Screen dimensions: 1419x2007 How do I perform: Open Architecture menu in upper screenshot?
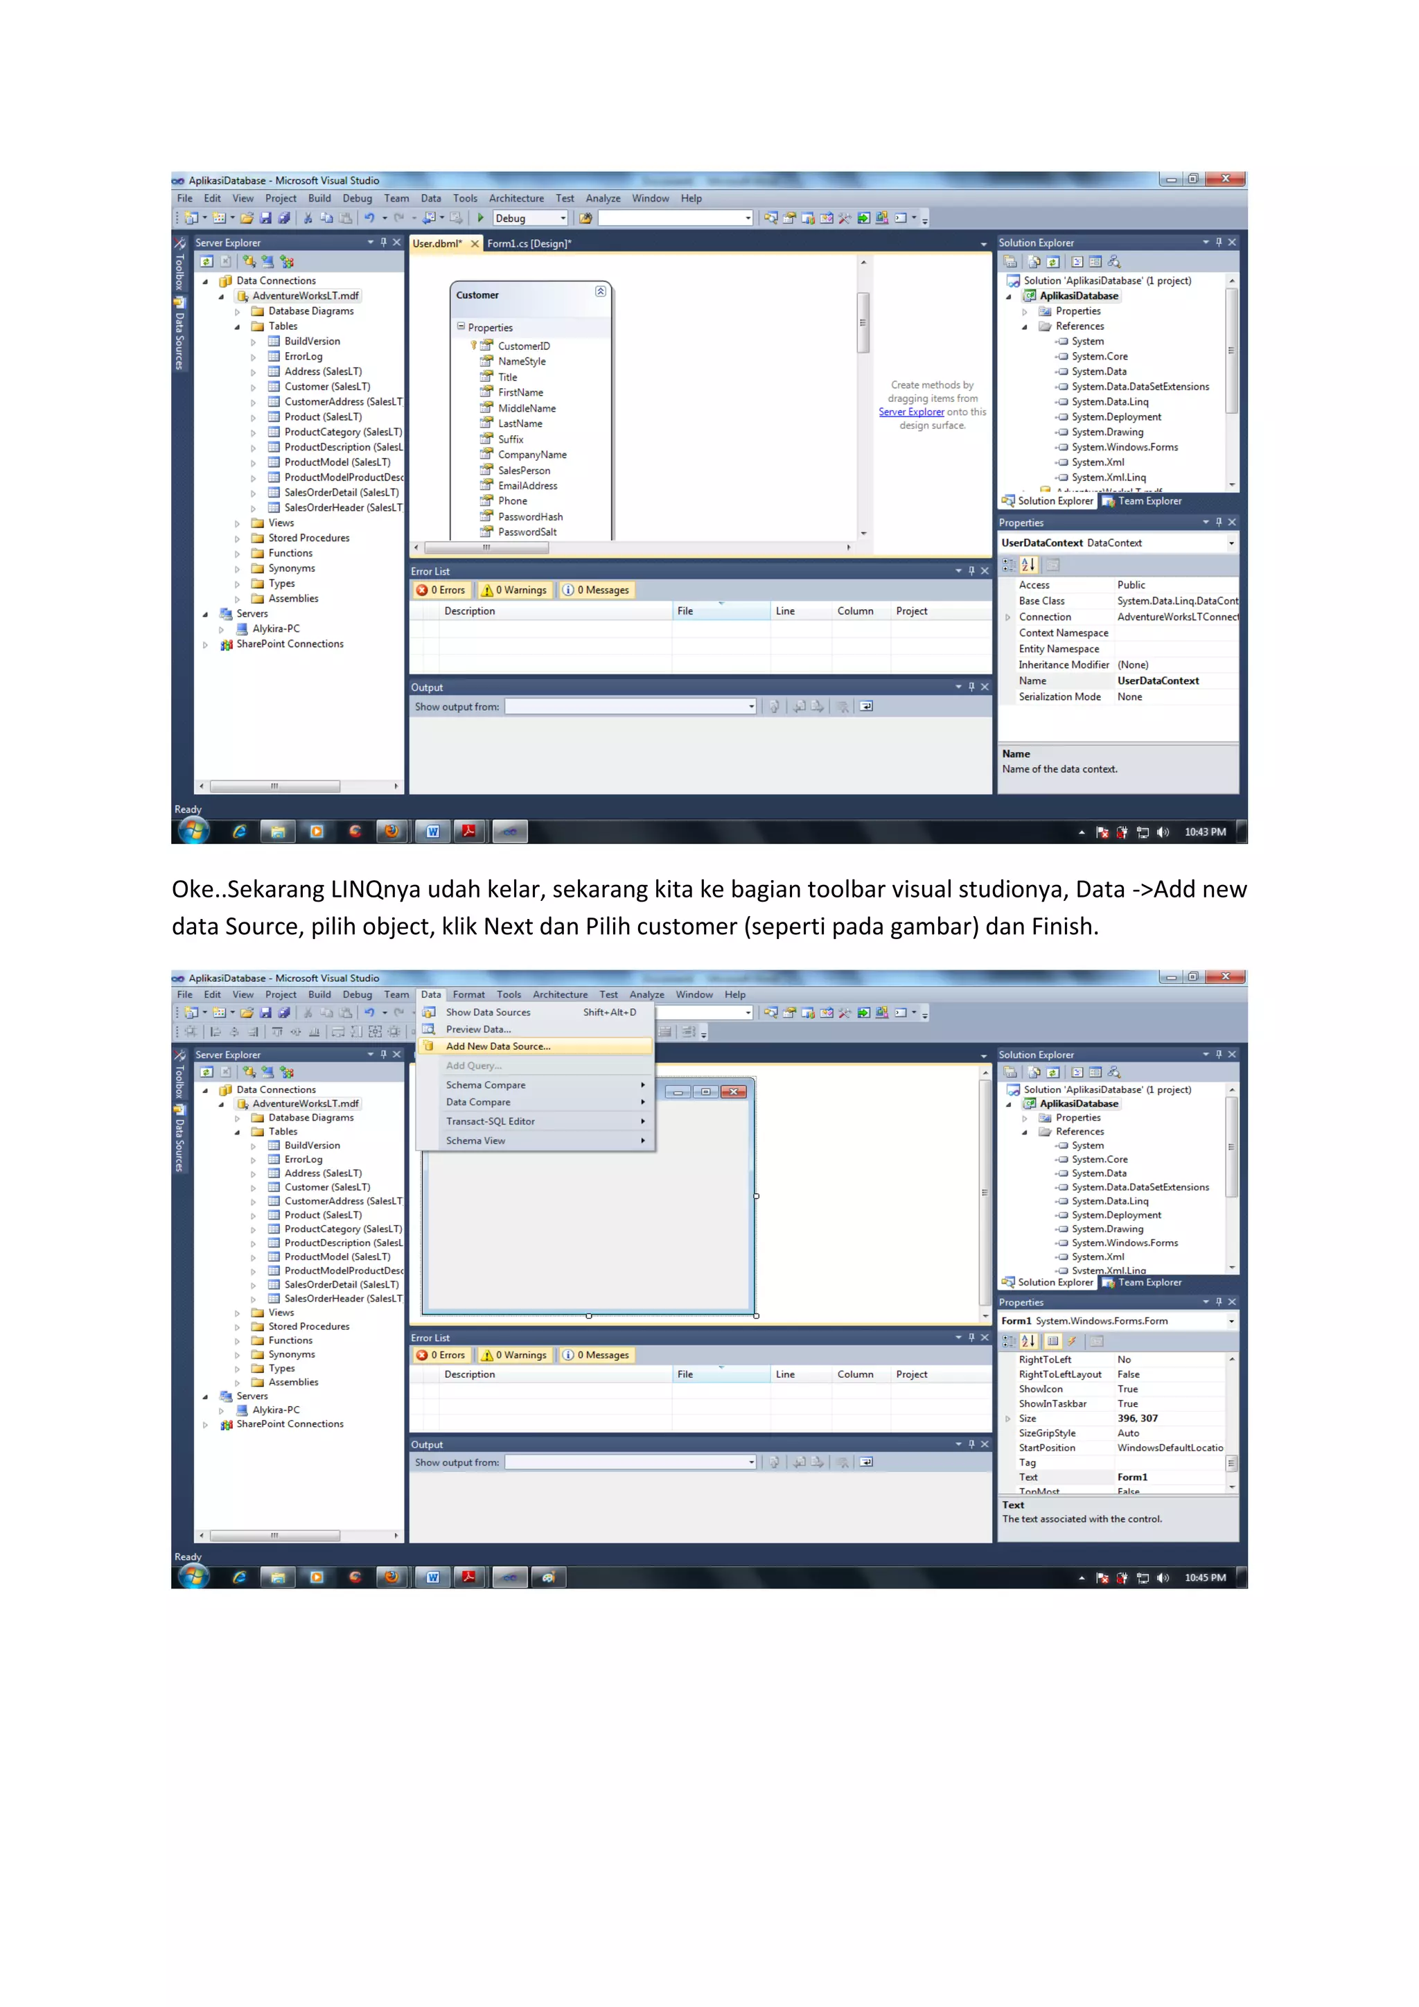516,198
